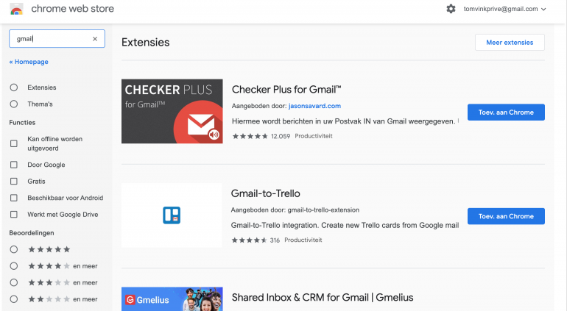Screen dimensions: 567x311
Task: Open the Gmelius banner thumbnail
Action: [x=172, y=299]
